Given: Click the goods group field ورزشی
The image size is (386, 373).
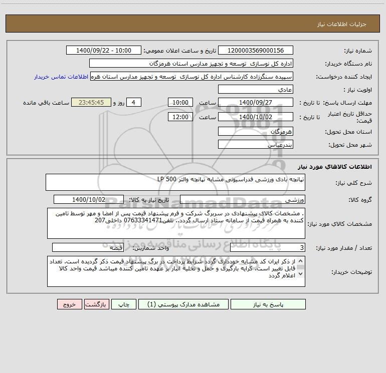Looking at the screenshot, I should click(x=243, y=199).
